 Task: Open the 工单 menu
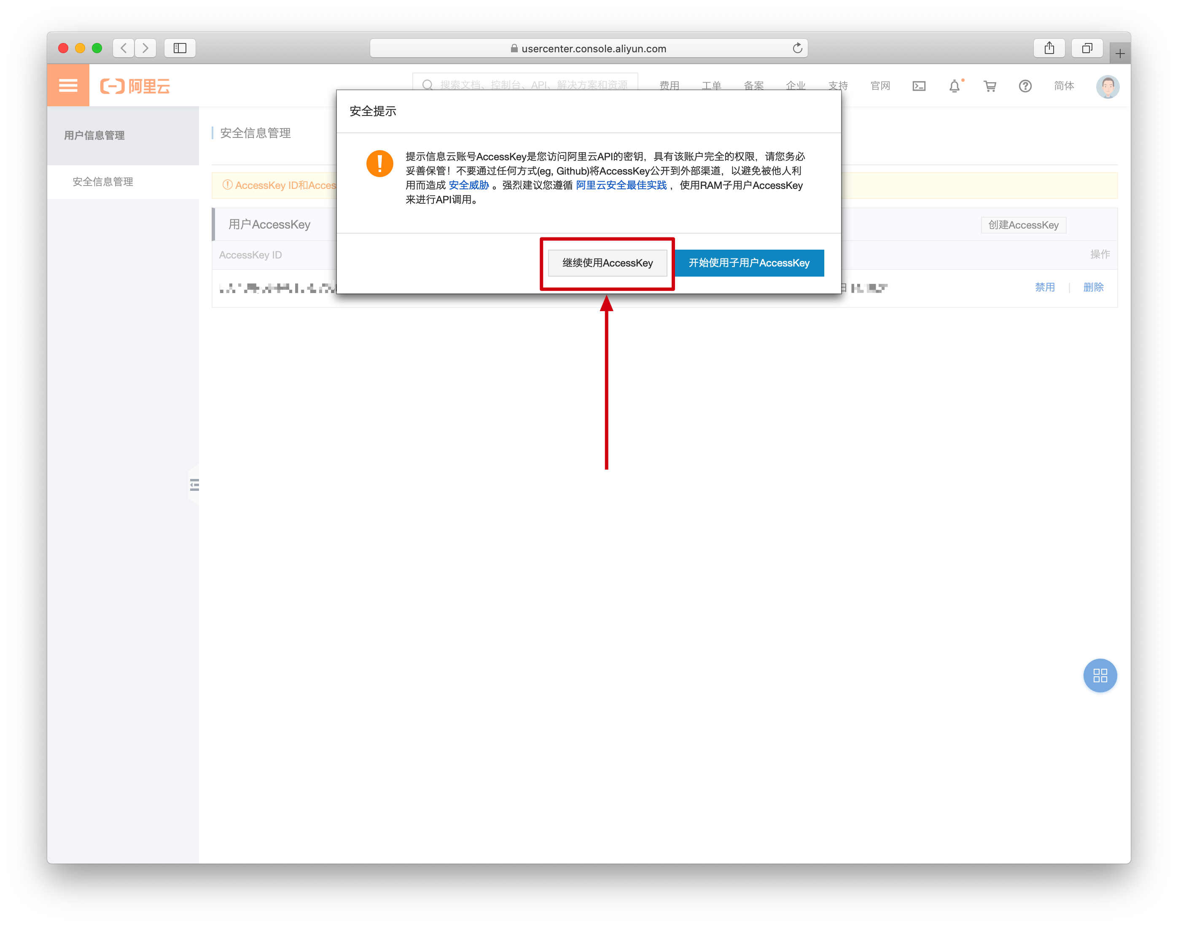click(x=711, y=86)
